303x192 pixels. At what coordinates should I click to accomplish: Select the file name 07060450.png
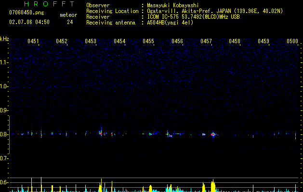coord(26,12)
